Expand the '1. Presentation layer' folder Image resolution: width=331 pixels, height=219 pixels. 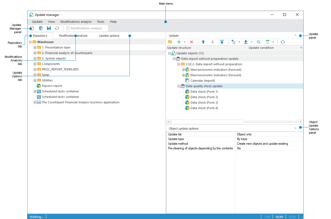35,47
